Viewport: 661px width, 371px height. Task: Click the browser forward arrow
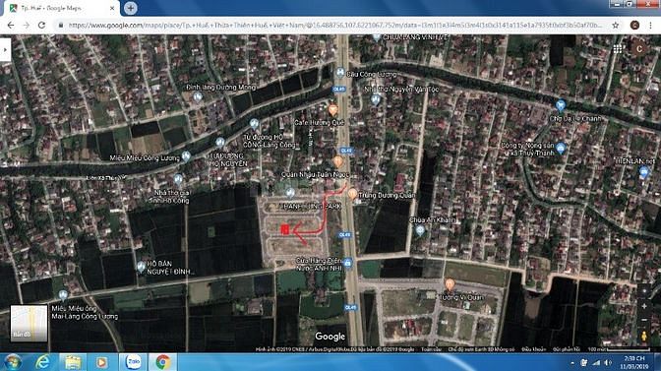point(27,26)
